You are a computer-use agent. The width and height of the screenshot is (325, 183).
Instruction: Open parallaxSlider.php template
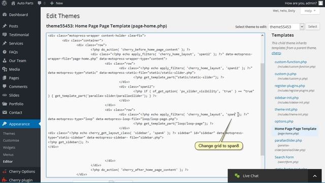pos(288,140)
